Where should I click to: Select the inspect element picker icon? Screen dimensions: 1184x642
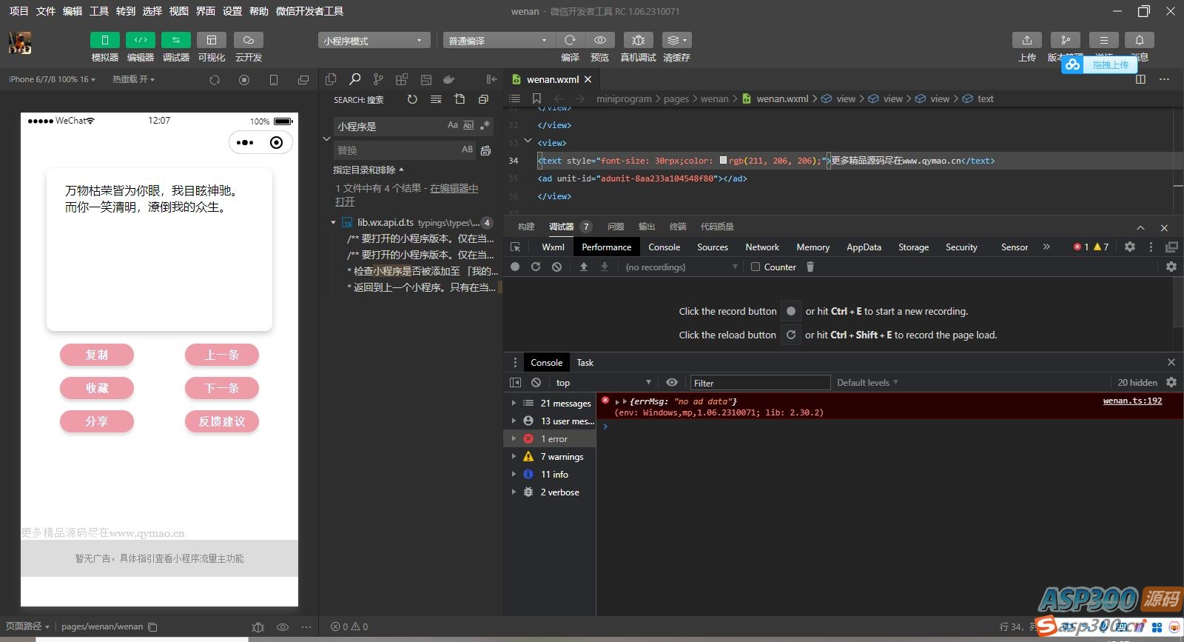click(516, 247)
